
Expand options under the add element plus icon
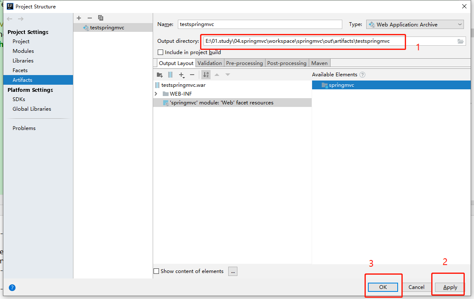(x=182, y=75)
